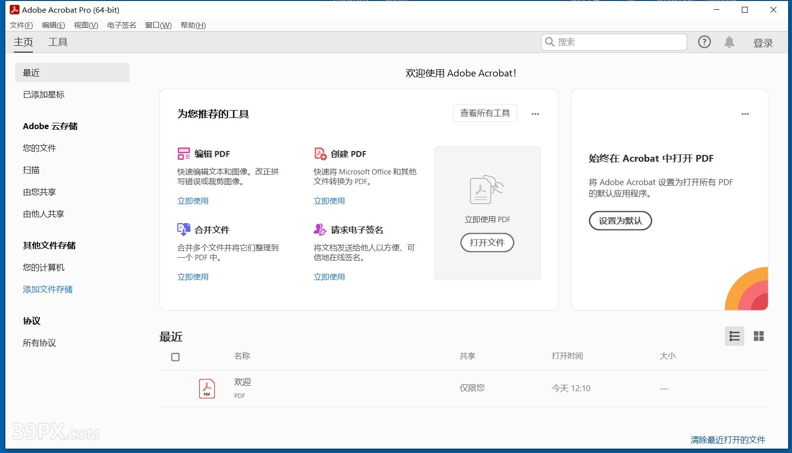This screenshot has width=792, height=453.
Task: Focus the 搜索 input field
Action: click(614, 42)
